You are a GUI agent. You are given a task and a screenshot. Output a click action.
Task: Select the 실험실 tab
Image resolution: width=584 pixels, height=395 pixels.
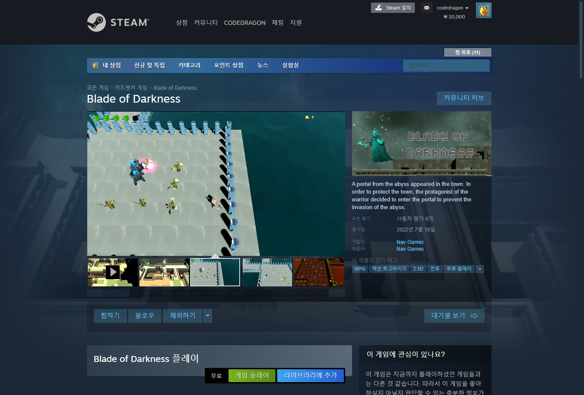point(290,65)
